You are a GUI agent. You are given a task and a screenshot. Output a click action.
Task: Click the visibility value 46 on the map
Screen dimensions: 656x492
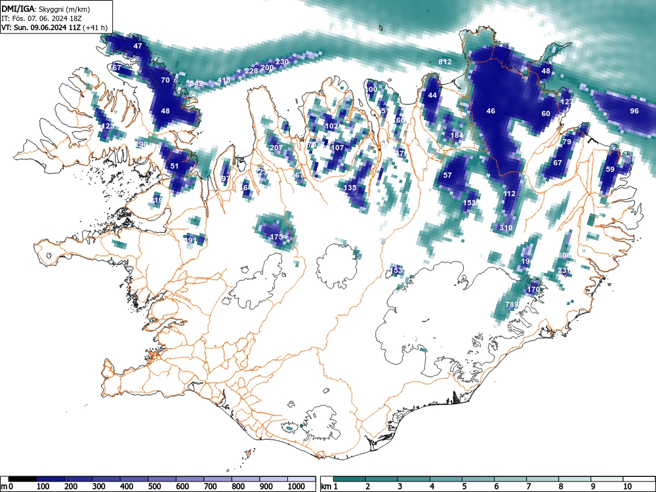click(491, 111)
